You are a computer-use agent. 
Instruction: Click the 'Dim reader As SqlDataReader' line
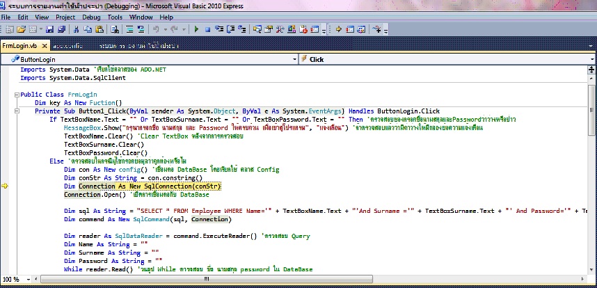click(x=161, y=236)
